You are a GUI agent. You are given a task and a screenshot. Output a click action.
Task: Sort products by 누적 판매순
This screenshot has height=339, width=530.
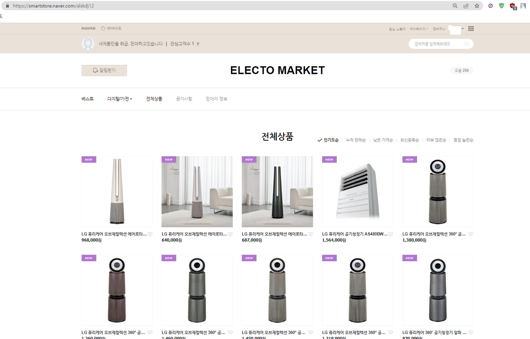pyautogui.click(x=356, y=140)
